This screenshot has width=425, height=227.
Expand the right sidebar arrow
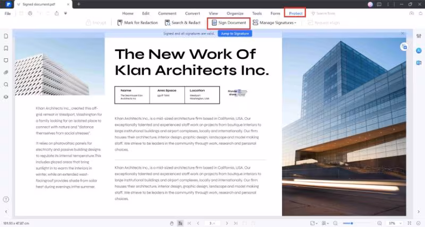coord(419,212)
